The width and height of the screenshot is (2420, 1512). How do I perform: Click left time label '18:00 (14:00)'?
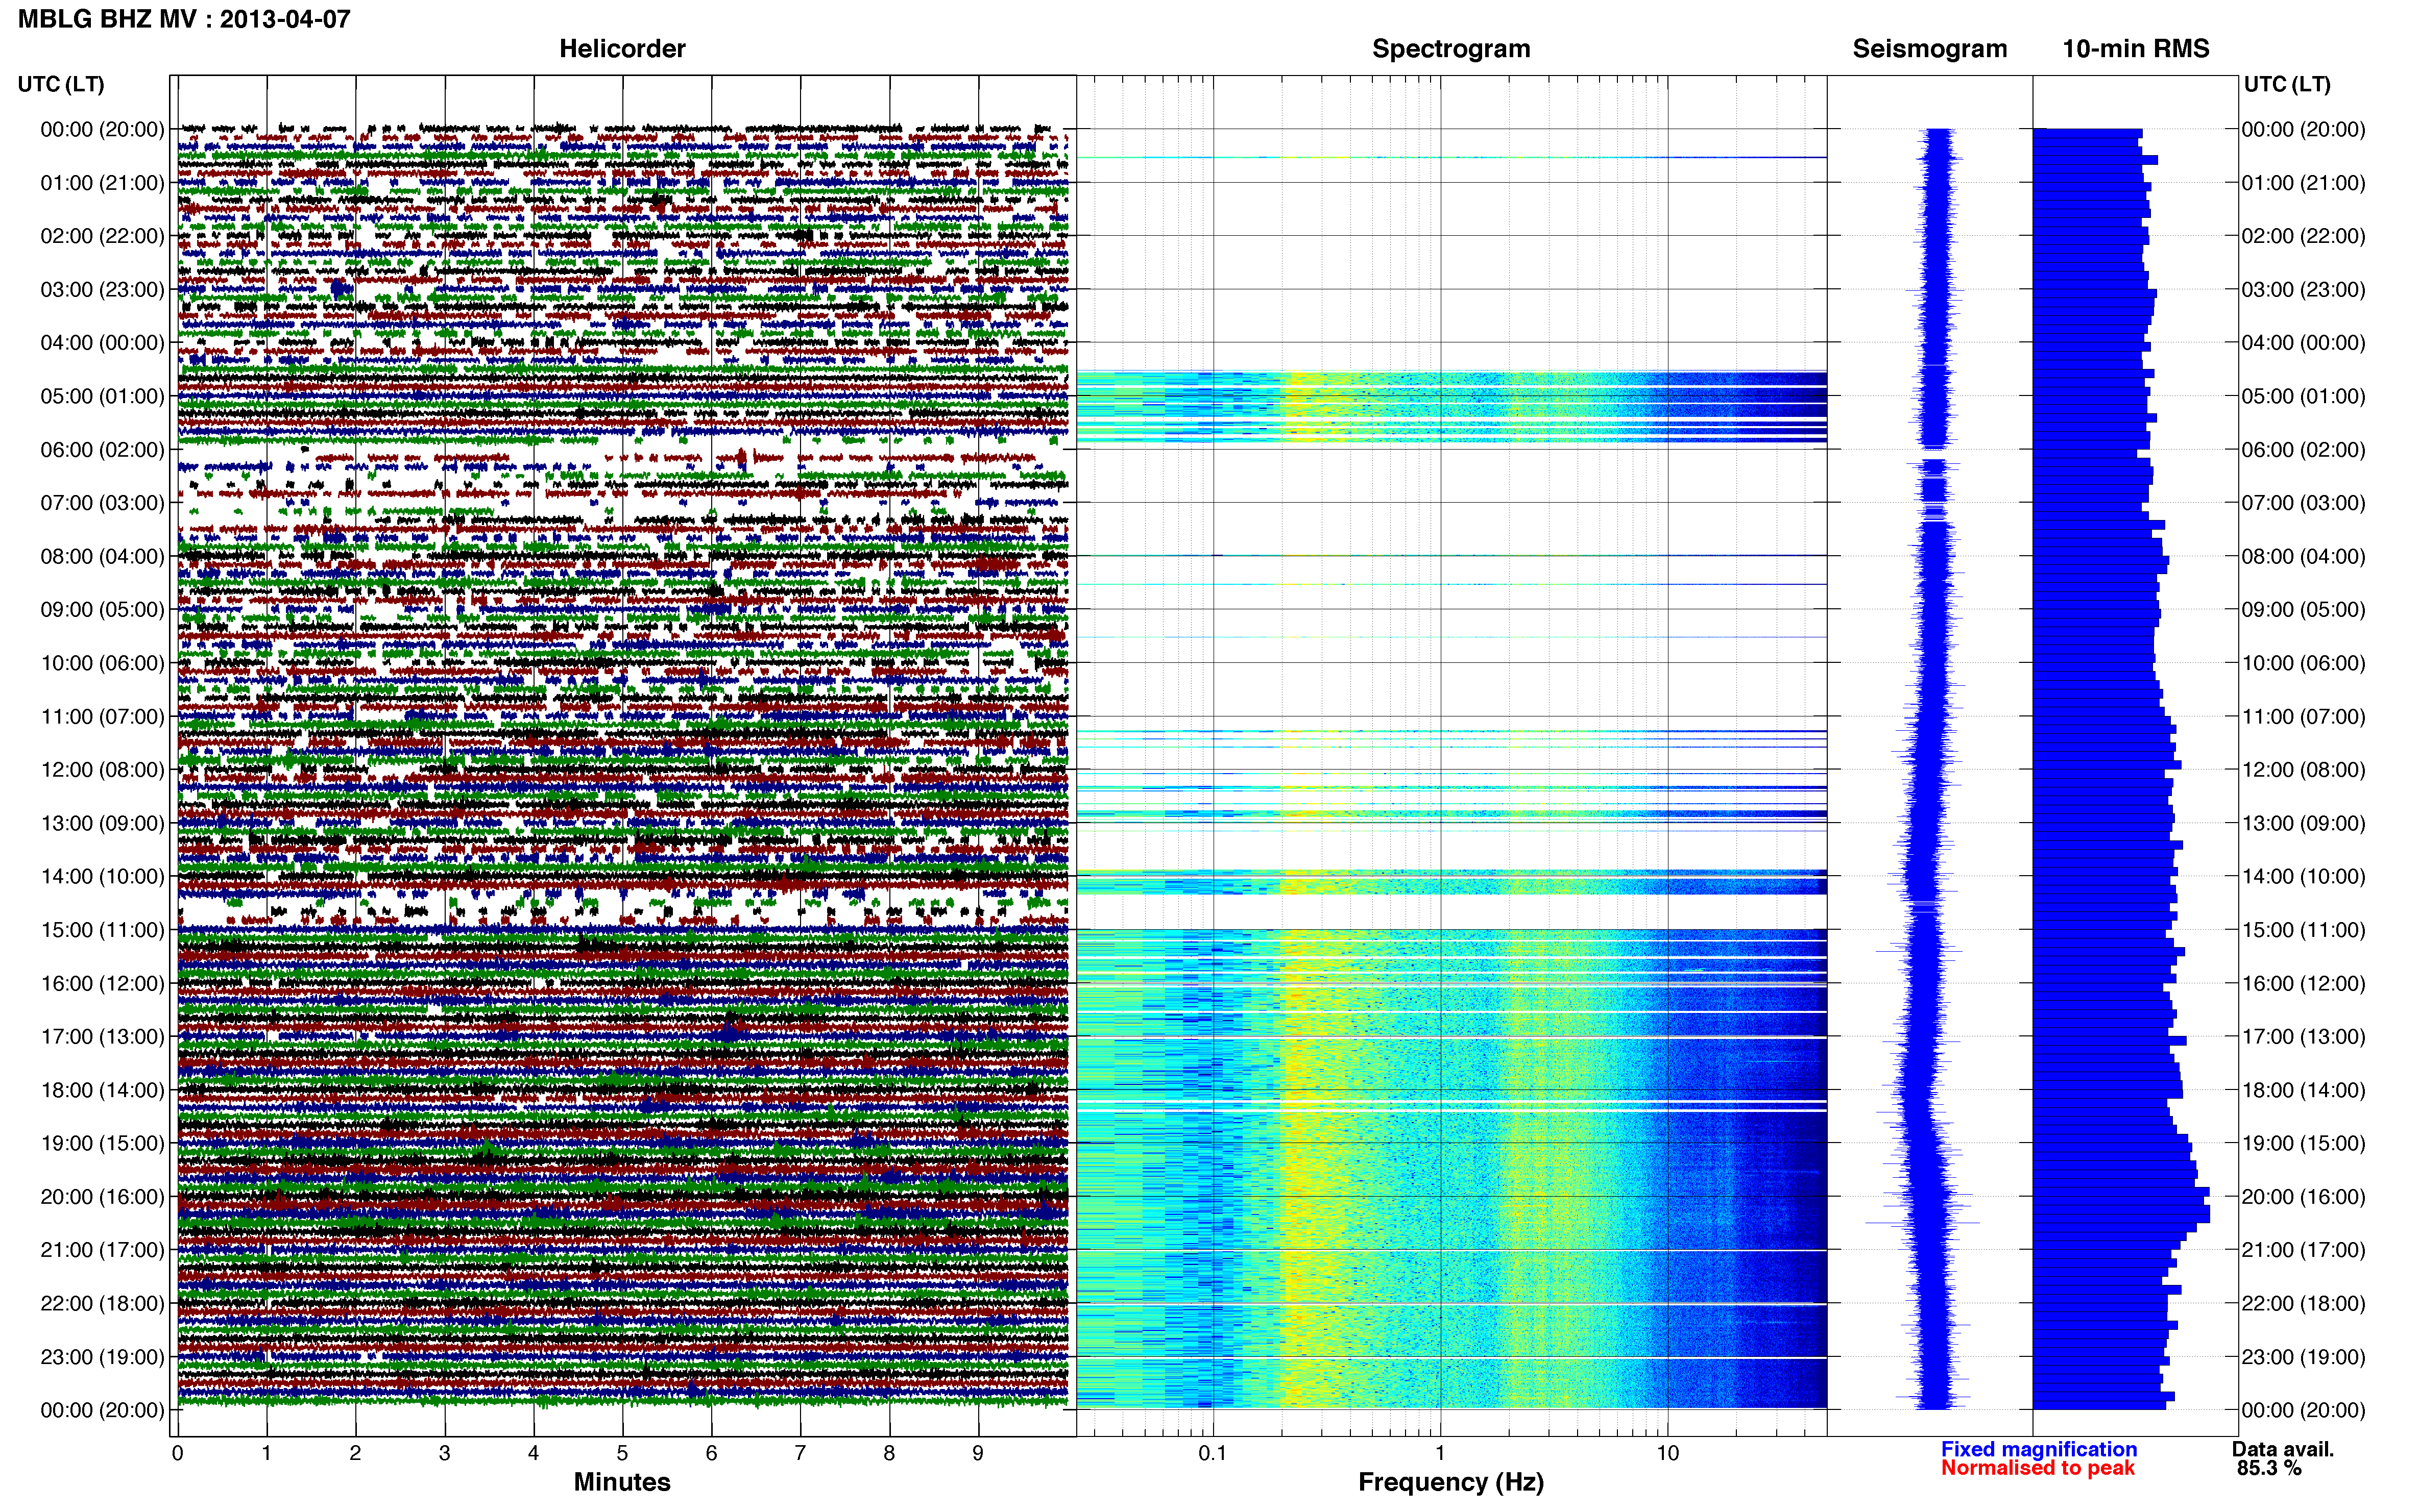click(102, 1090)
